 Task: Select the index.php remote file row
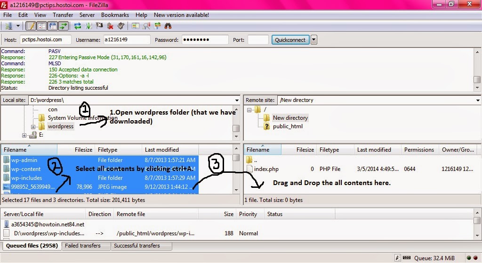(363, 169)
